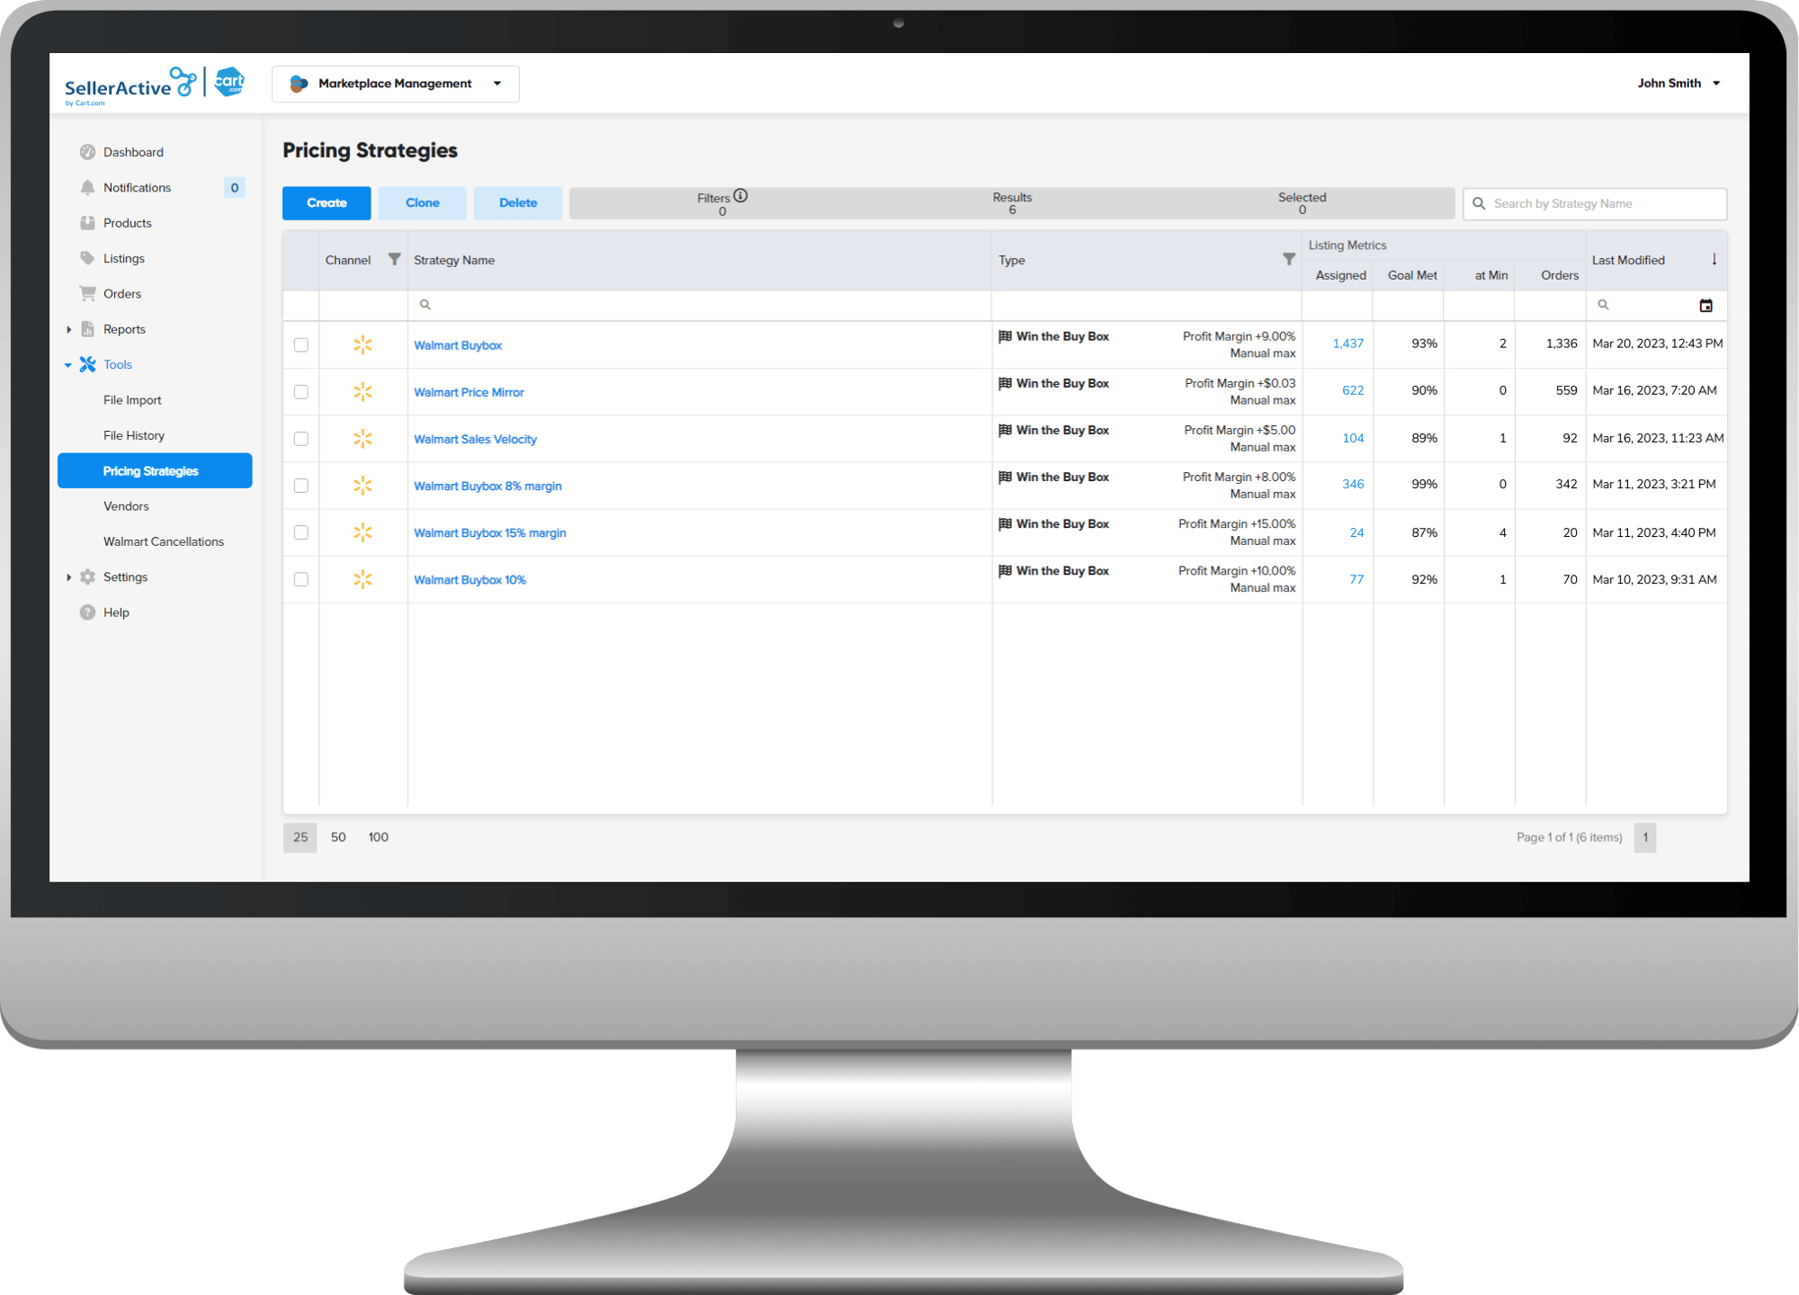This screenshot has width=1799, height=1295.
Task: Click the Help question mark icon
Action: click(x=87, y=612)
